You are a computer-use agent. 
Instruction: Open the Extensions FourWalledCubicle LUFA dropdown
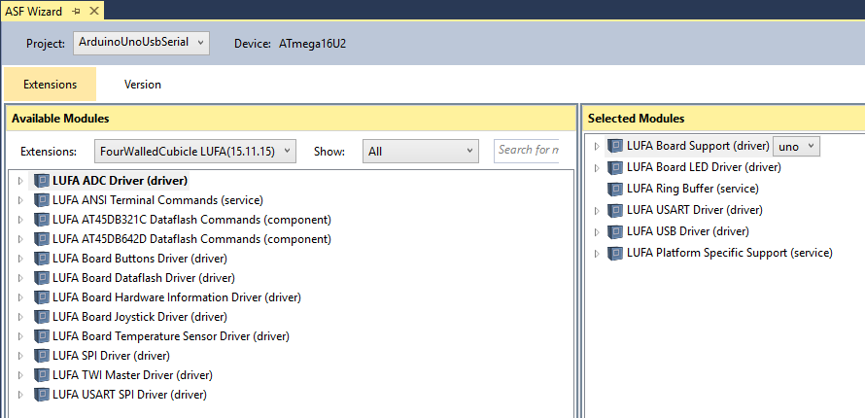coord(194,151)
